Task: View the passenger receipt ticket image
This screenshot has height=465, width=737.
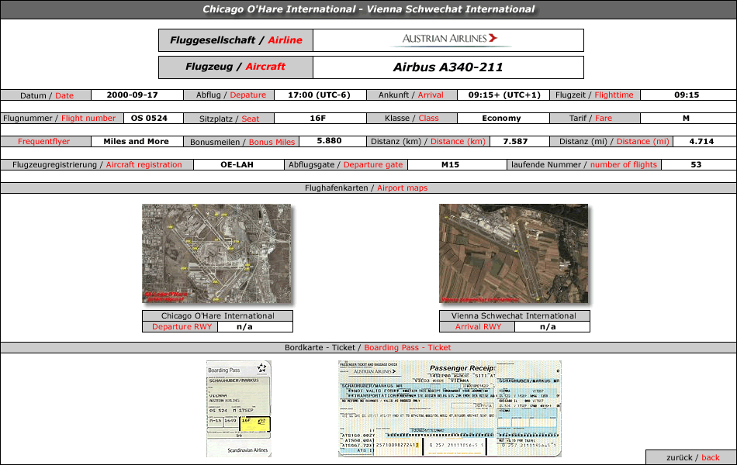Action: (x=449, y=408)
